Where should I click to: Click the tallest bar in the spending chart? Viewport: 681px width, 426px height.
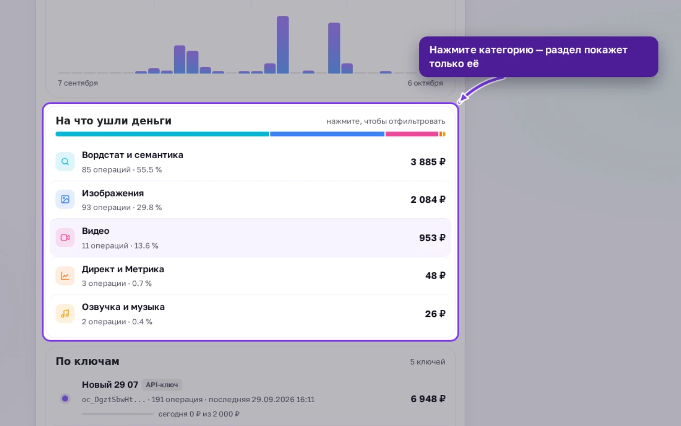coord(283,45)
